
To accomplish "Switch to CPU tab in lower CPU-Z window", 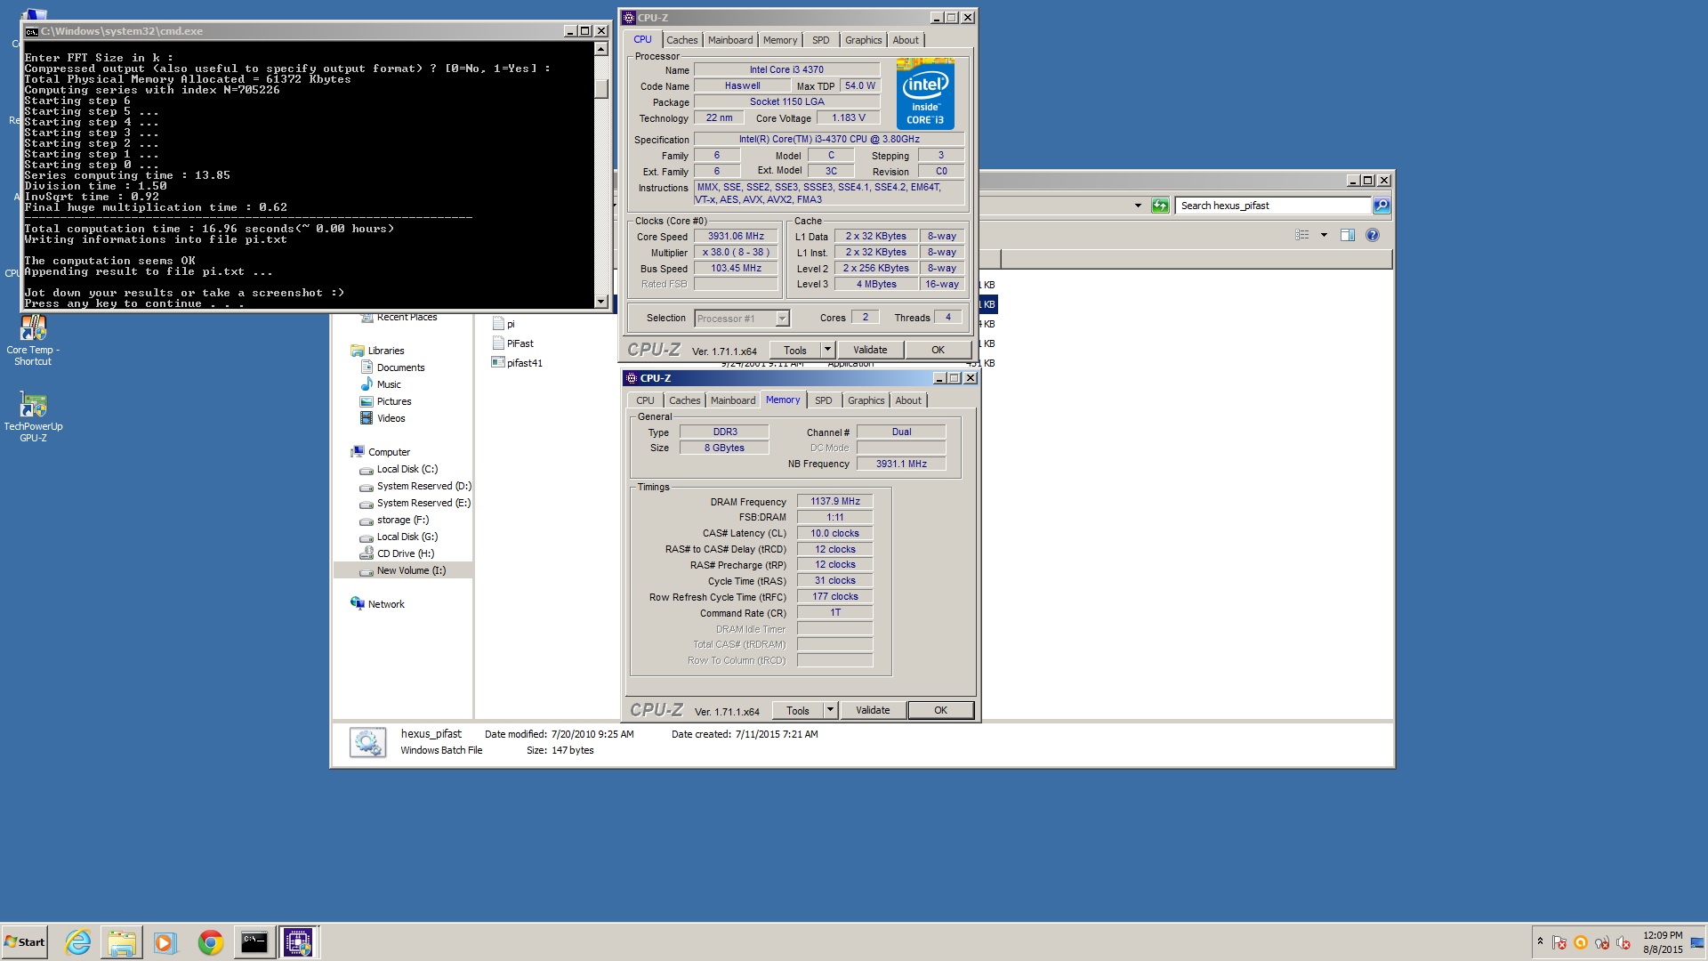I will point(646,400).
